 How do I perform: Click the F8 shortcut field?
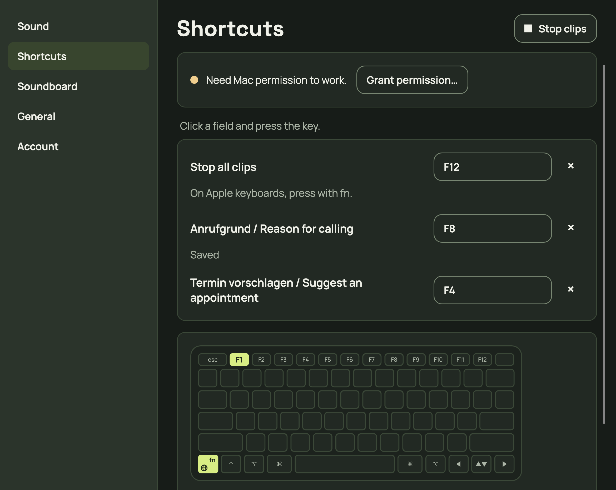tap(493, 229)
